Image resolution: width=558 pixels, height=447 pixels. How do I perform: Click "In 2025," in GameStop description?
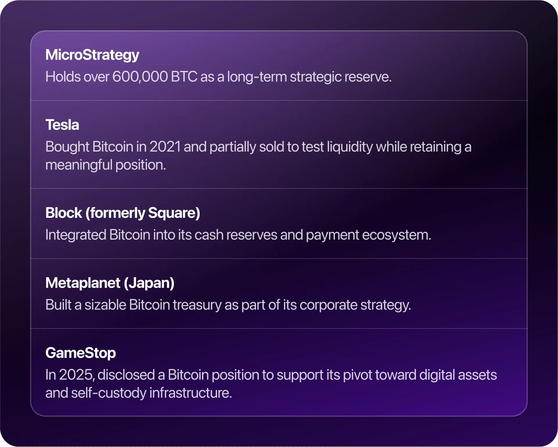[70, 375]
